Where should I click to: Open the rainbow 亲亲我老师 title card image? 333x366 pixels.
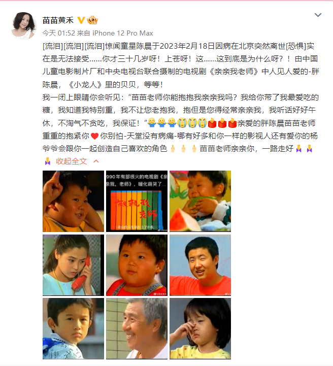(137, 201)
